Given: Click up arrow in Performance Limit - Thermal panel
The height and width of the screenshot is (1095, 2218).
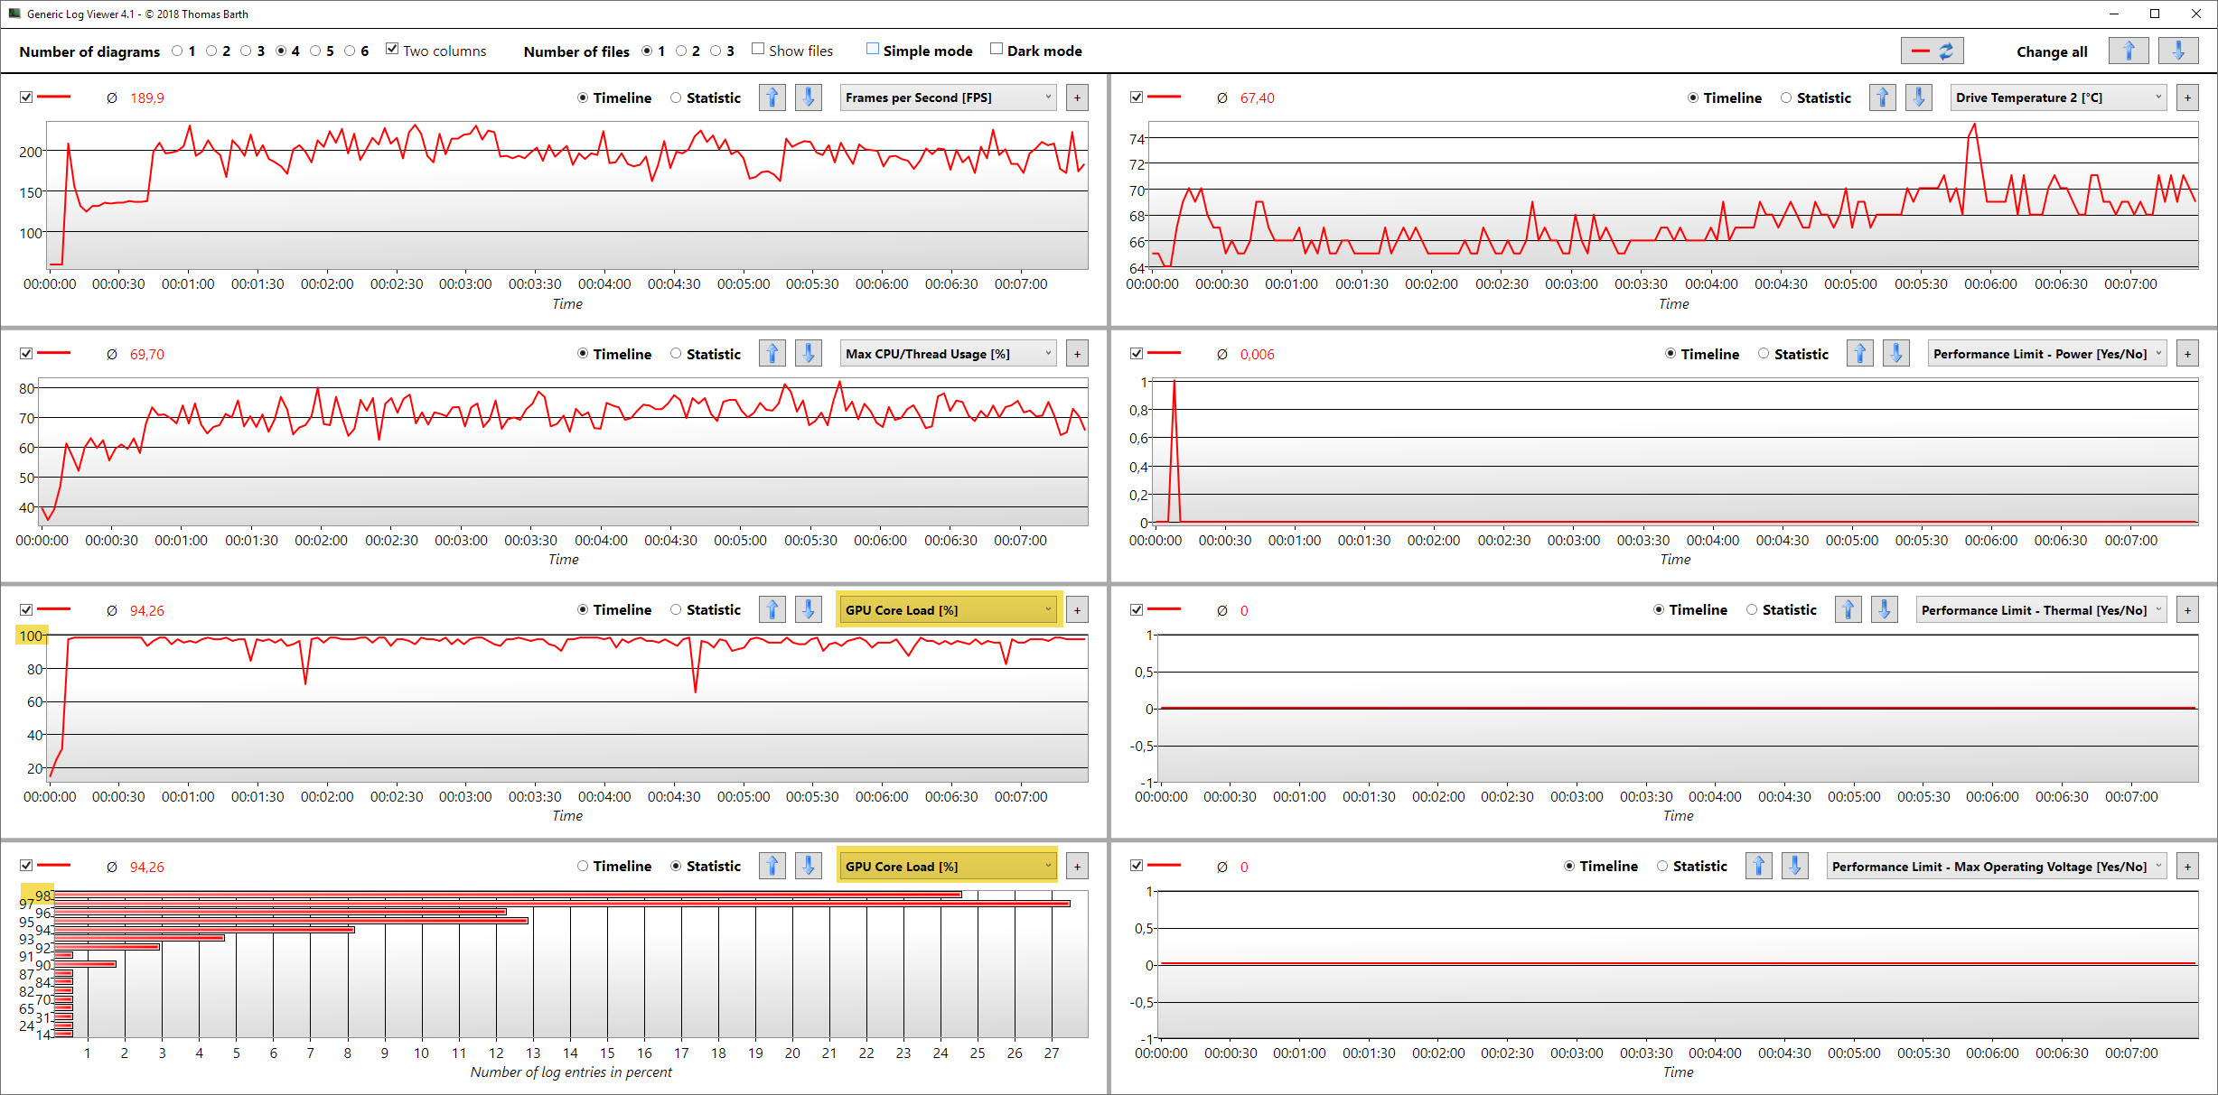Looking at the screenshot, I should tap(1848, 610).
